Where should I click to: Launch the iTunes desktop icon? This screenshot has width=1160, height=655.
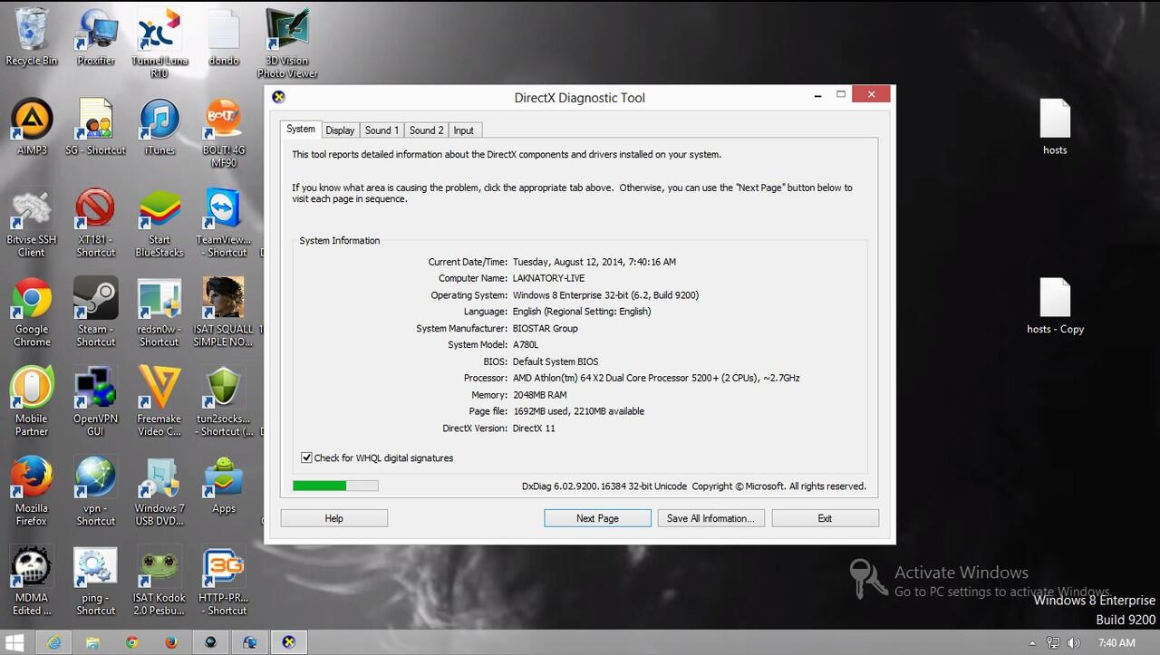159,127
